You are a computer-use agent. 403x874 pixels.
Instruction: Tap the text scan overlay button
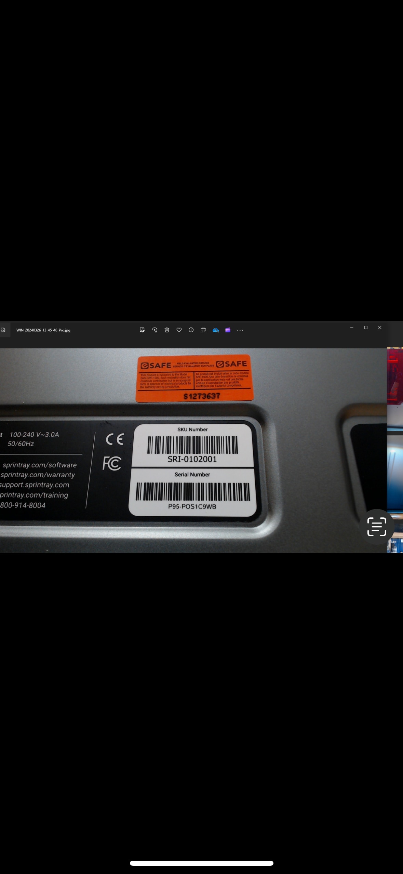click(377, 527)
